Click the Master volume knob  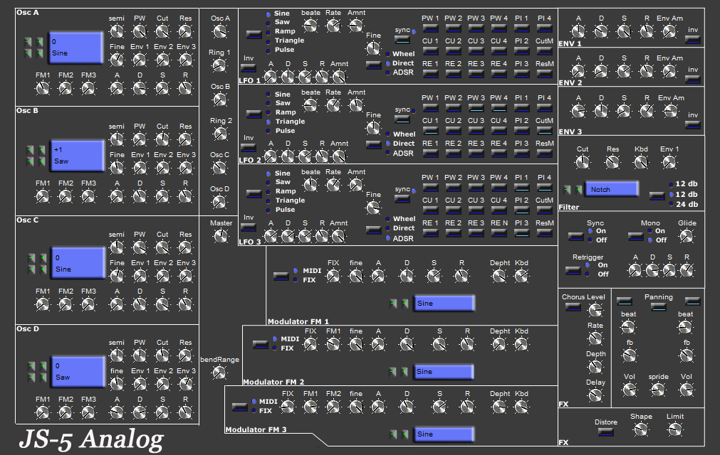tap(221, 236)
